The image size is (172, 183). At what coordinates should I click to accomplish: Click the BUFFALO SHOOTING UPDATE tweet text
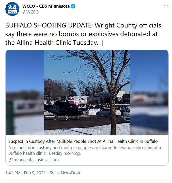pyautogui.click(x=83, y=34)
